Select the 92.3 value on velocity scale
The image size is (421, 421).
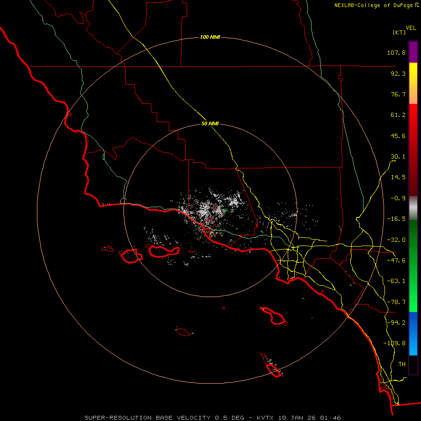click(398, 73)
